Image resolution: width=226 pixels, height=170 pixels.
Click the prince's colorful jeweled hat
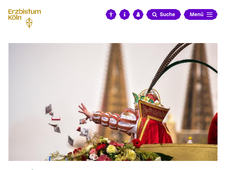(x=149, y=97)
